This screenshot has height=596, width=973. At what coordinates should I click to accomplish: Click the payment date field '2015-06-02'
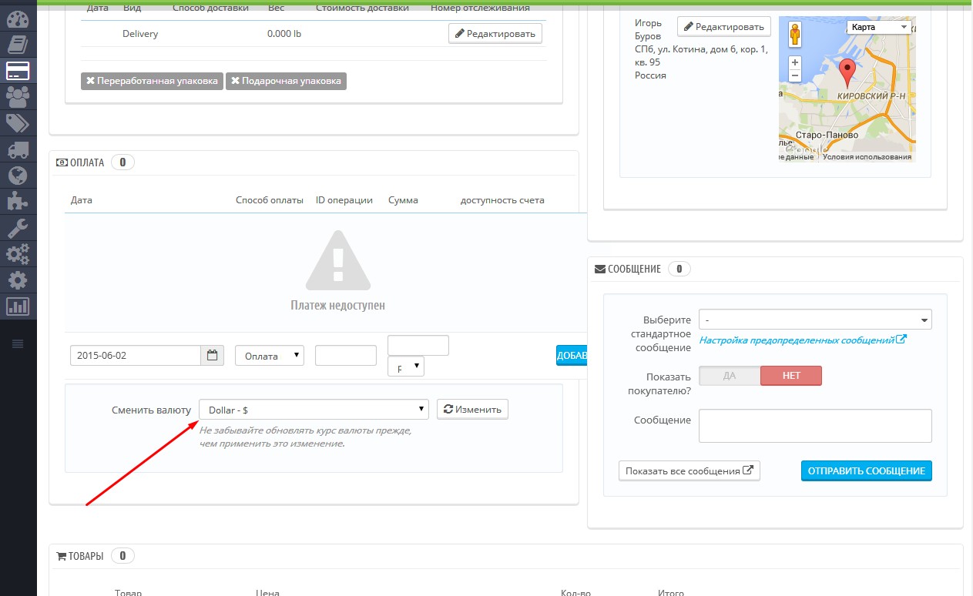[136, 355]
